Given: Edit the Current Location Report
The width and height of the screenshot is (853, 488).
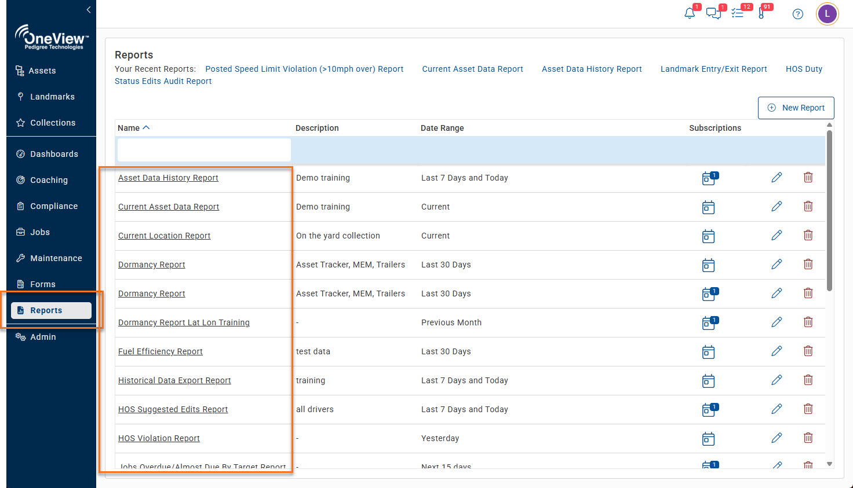Looking at the screenshot, I should coord(777,235).
